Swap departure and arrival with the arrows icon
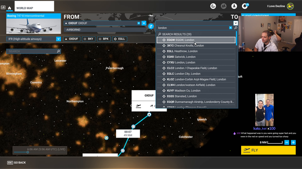The image size is (302, 169). pos(151,26)
